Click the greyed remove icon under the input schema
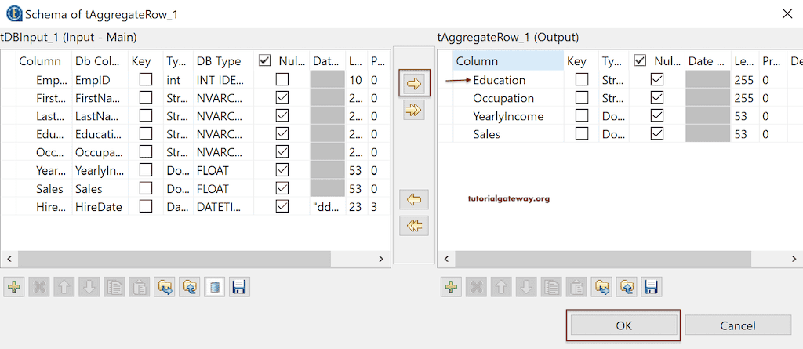 pyautogui.click(x=39, y=287)
